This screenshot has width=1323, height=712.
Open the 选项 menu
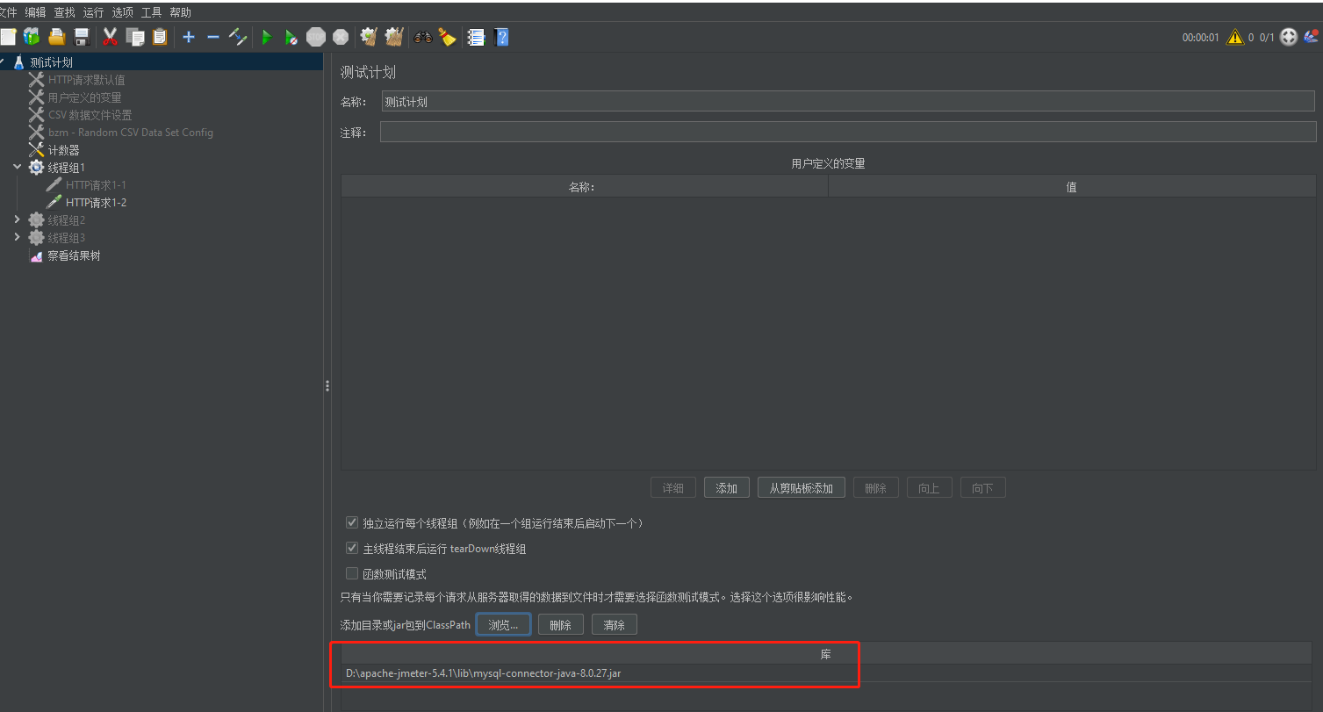[122, 12]
